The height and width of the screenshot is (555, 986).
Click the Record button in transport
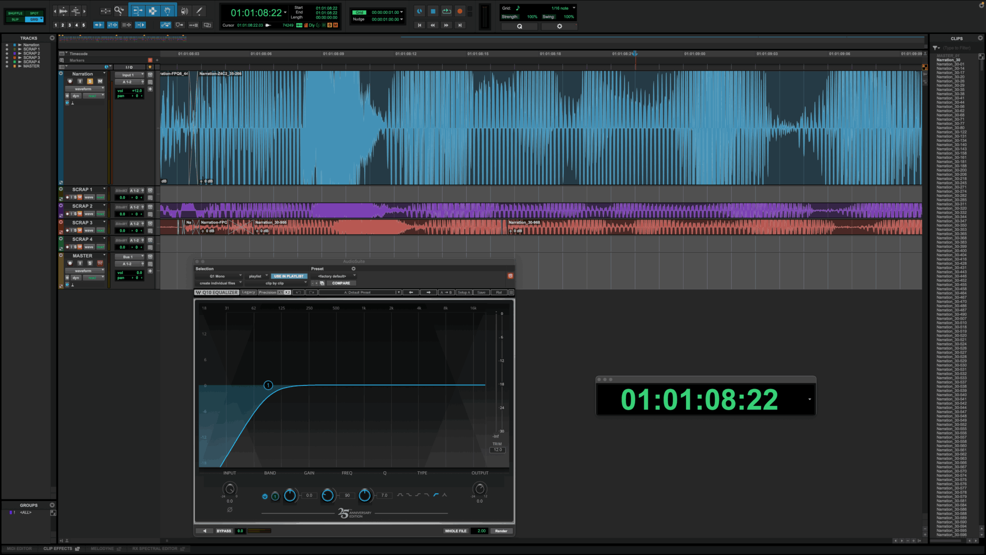tap(460, 11)
